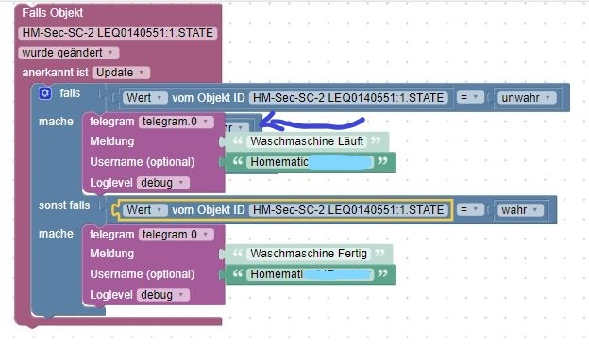589x345 pixels.
Task: Click object ID in the first condition
Action: [x=348, y=98]
